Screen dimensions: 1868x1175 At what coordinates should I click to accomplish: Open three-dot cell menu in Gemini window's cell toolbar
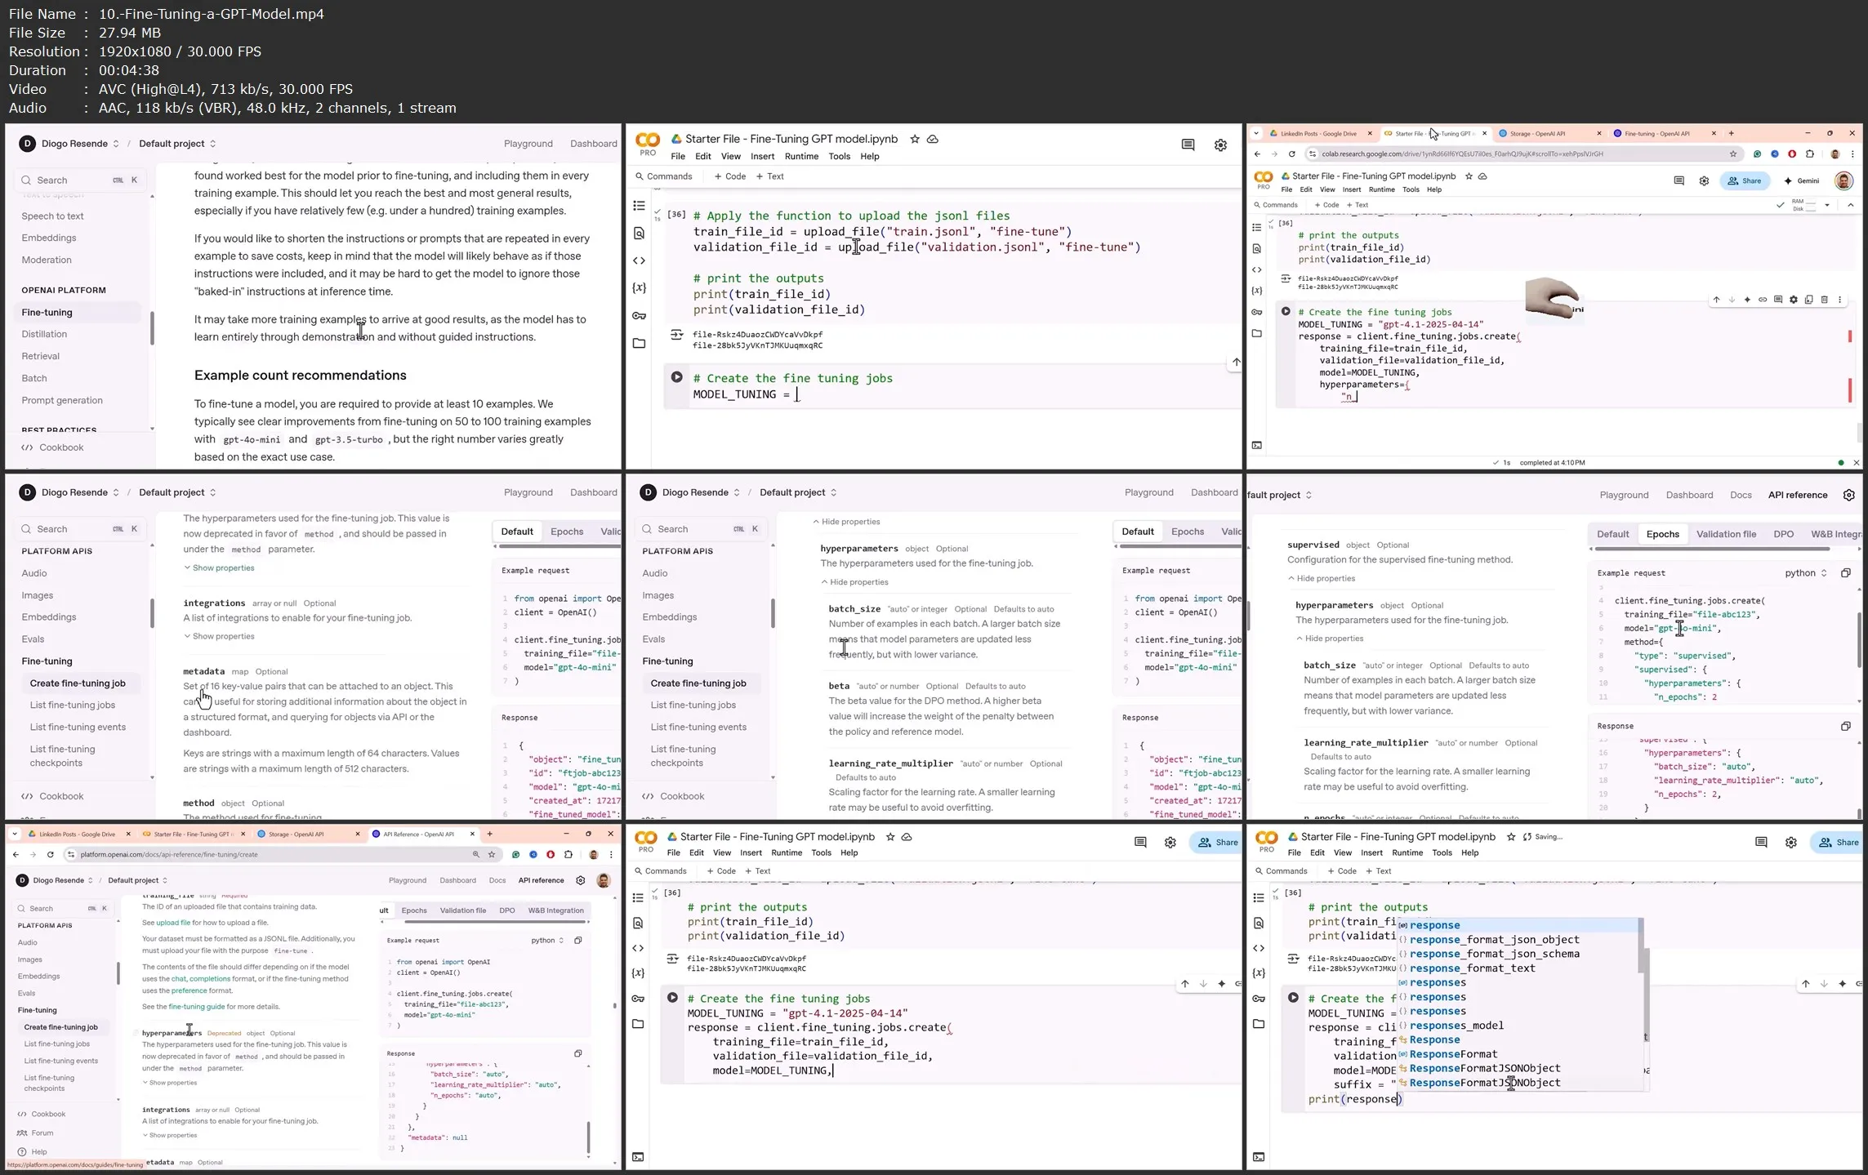(1840, 300)
